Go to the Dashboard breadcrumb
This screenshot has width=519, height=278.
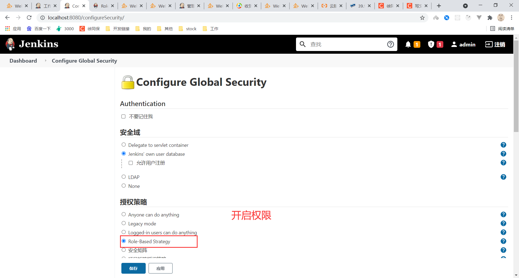[x=23, y=61]
